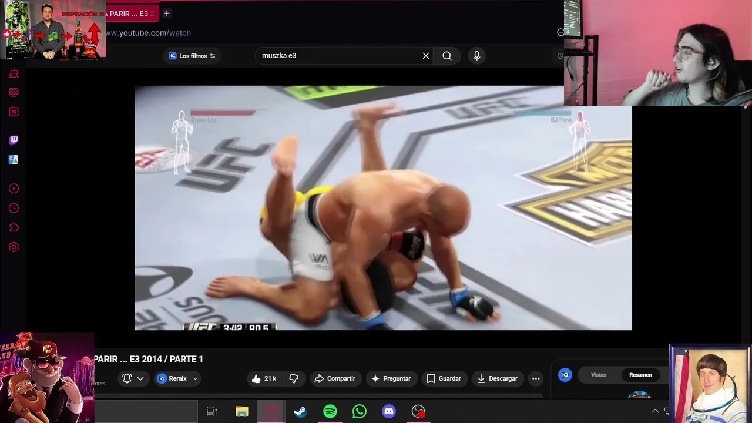Click the striped monitor icon in sidebar

coord(14,92)
